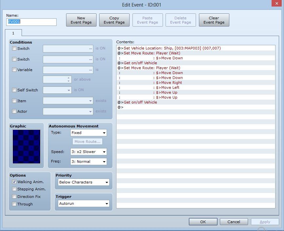Click the Copy Event Page button
This screenshot has width=284, height=231.
114,20
